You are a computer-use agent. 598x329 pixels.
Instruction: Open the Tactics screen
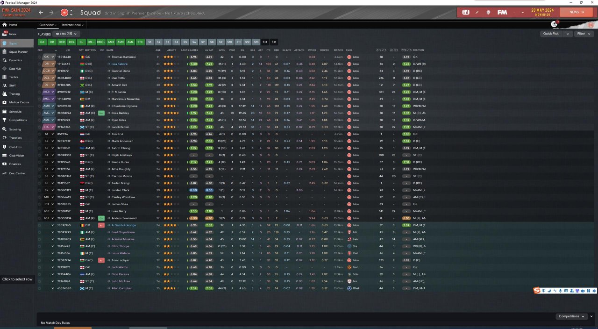[x=17, y=77]
